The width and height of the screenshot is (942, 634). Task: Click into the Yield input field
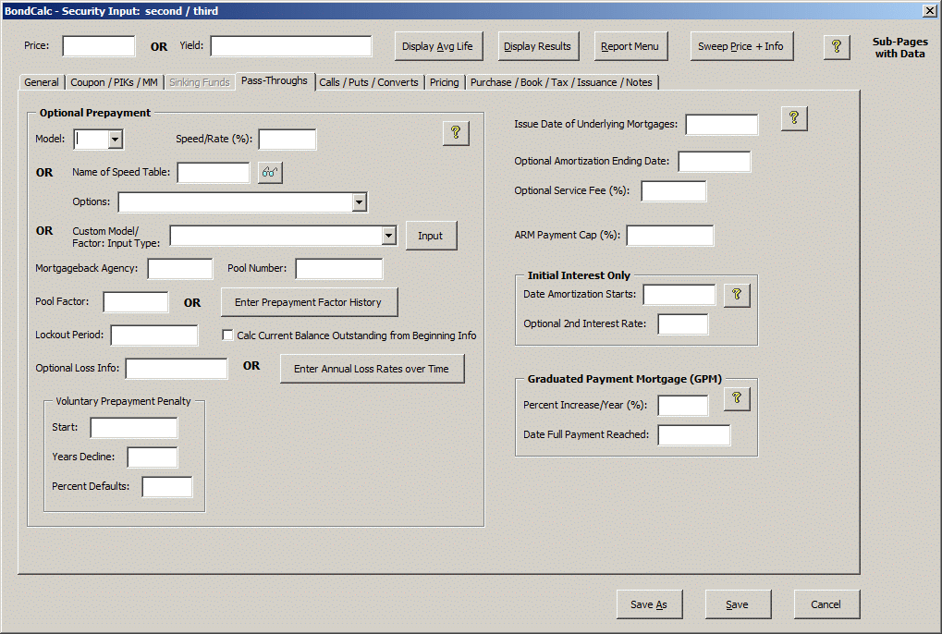point(290,46)
